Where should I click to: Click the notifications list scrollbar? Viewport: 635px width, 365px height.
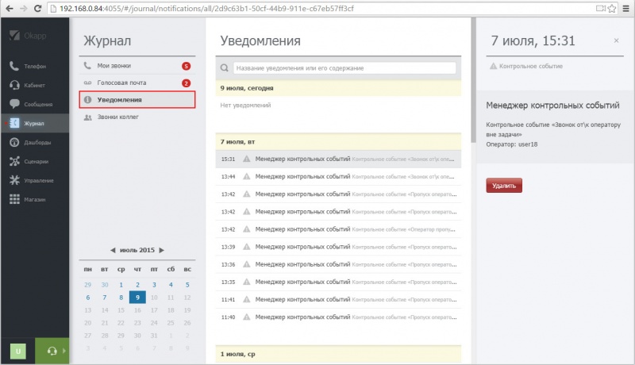[473, 80]
